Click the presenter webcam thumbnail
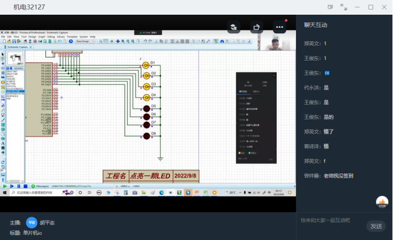Screen dimensions: 393x240 [276, 41]
